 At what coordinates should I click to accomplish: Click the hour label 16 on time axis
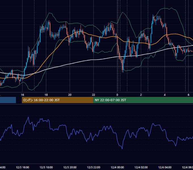[x=22, y=95]
